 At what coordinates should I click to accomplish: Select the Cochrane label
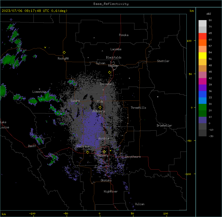pyautogui.click(x=83, y=146)
